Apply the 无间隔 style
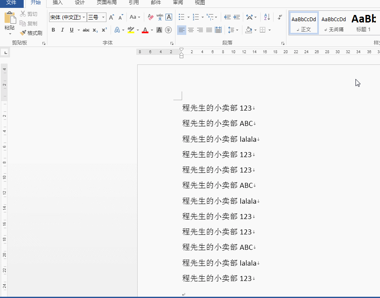 pyautogui.click(x=333, y=23)
